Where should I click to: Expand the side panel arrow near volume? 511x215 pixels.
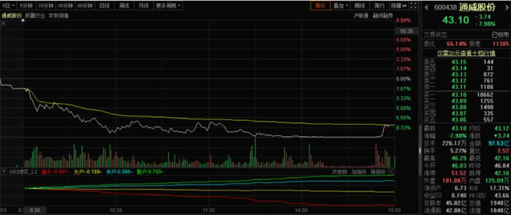(x=420, y=150)
